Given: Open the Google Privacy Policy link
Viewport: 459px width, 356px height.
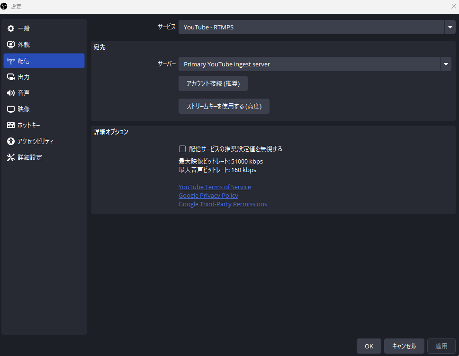Looking at the screenshot, I should pyautogui.click(x=208, y=195).
